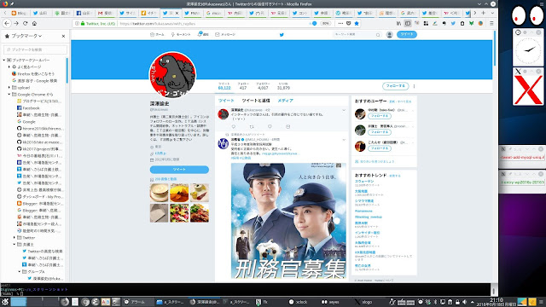Viewport: 546px width, 307px height.
Task: Open the police recruitment poster image
Action: tap(288, 220)
